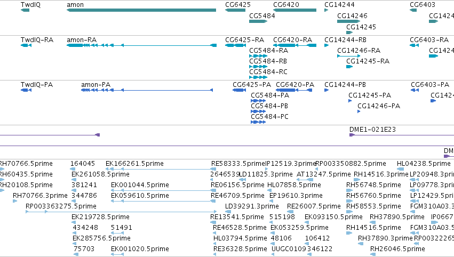This screenshot has width=454, height=257.
Task: Select the LD39291.3prime EST label
Action: 252,206
